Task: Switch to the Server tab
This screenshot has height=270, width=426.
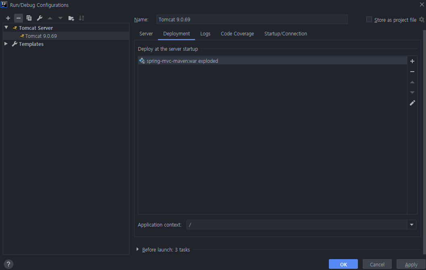Action: pyautogui.click(x=146, y=34)
